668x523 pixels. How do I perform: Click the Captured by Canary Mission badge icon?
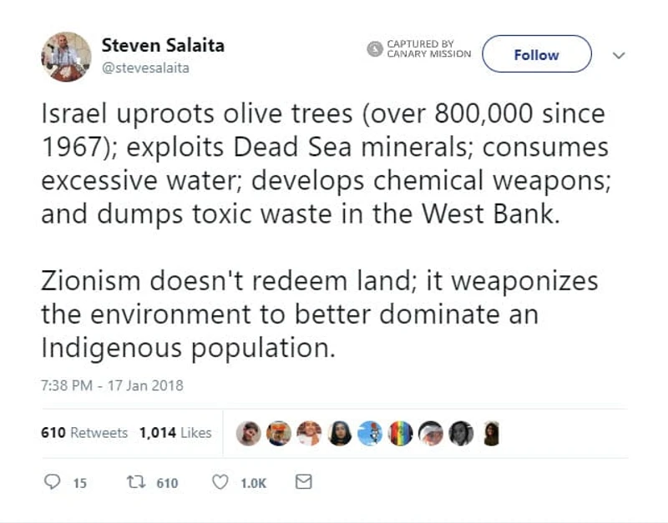tap(373, 49)
